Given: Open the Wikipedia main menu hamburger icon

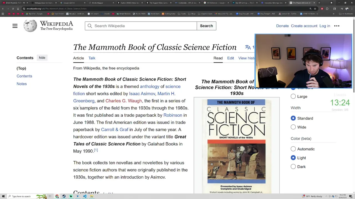Looking at the screenshot, I should [15, 26].
